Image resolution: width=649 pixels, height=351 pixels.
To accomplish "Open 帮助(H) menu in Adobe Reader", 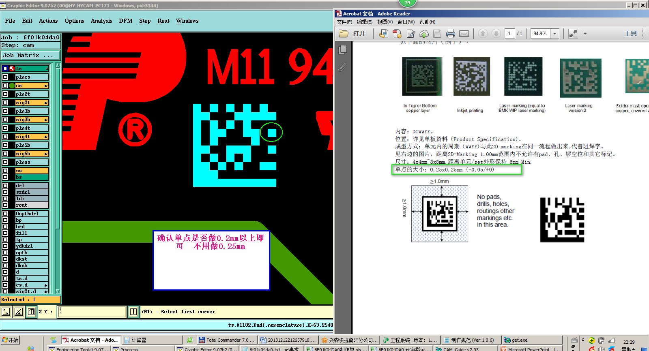I will point(427,22).
